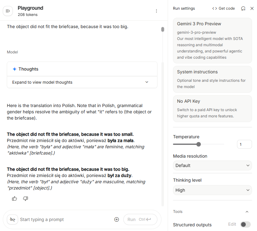Toggle the temporary chat icon in prompt bar
Screen dimensions: 257x231
tap(12, 219)
